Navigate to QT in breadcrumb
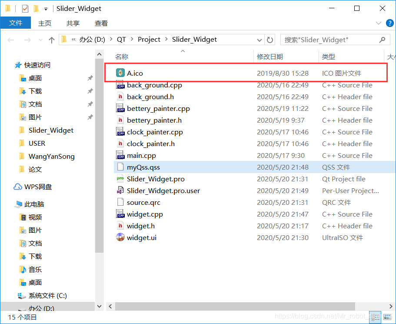The height and width of the screenshot is (324, 396). pyautogui.click(x=121, y=40)
